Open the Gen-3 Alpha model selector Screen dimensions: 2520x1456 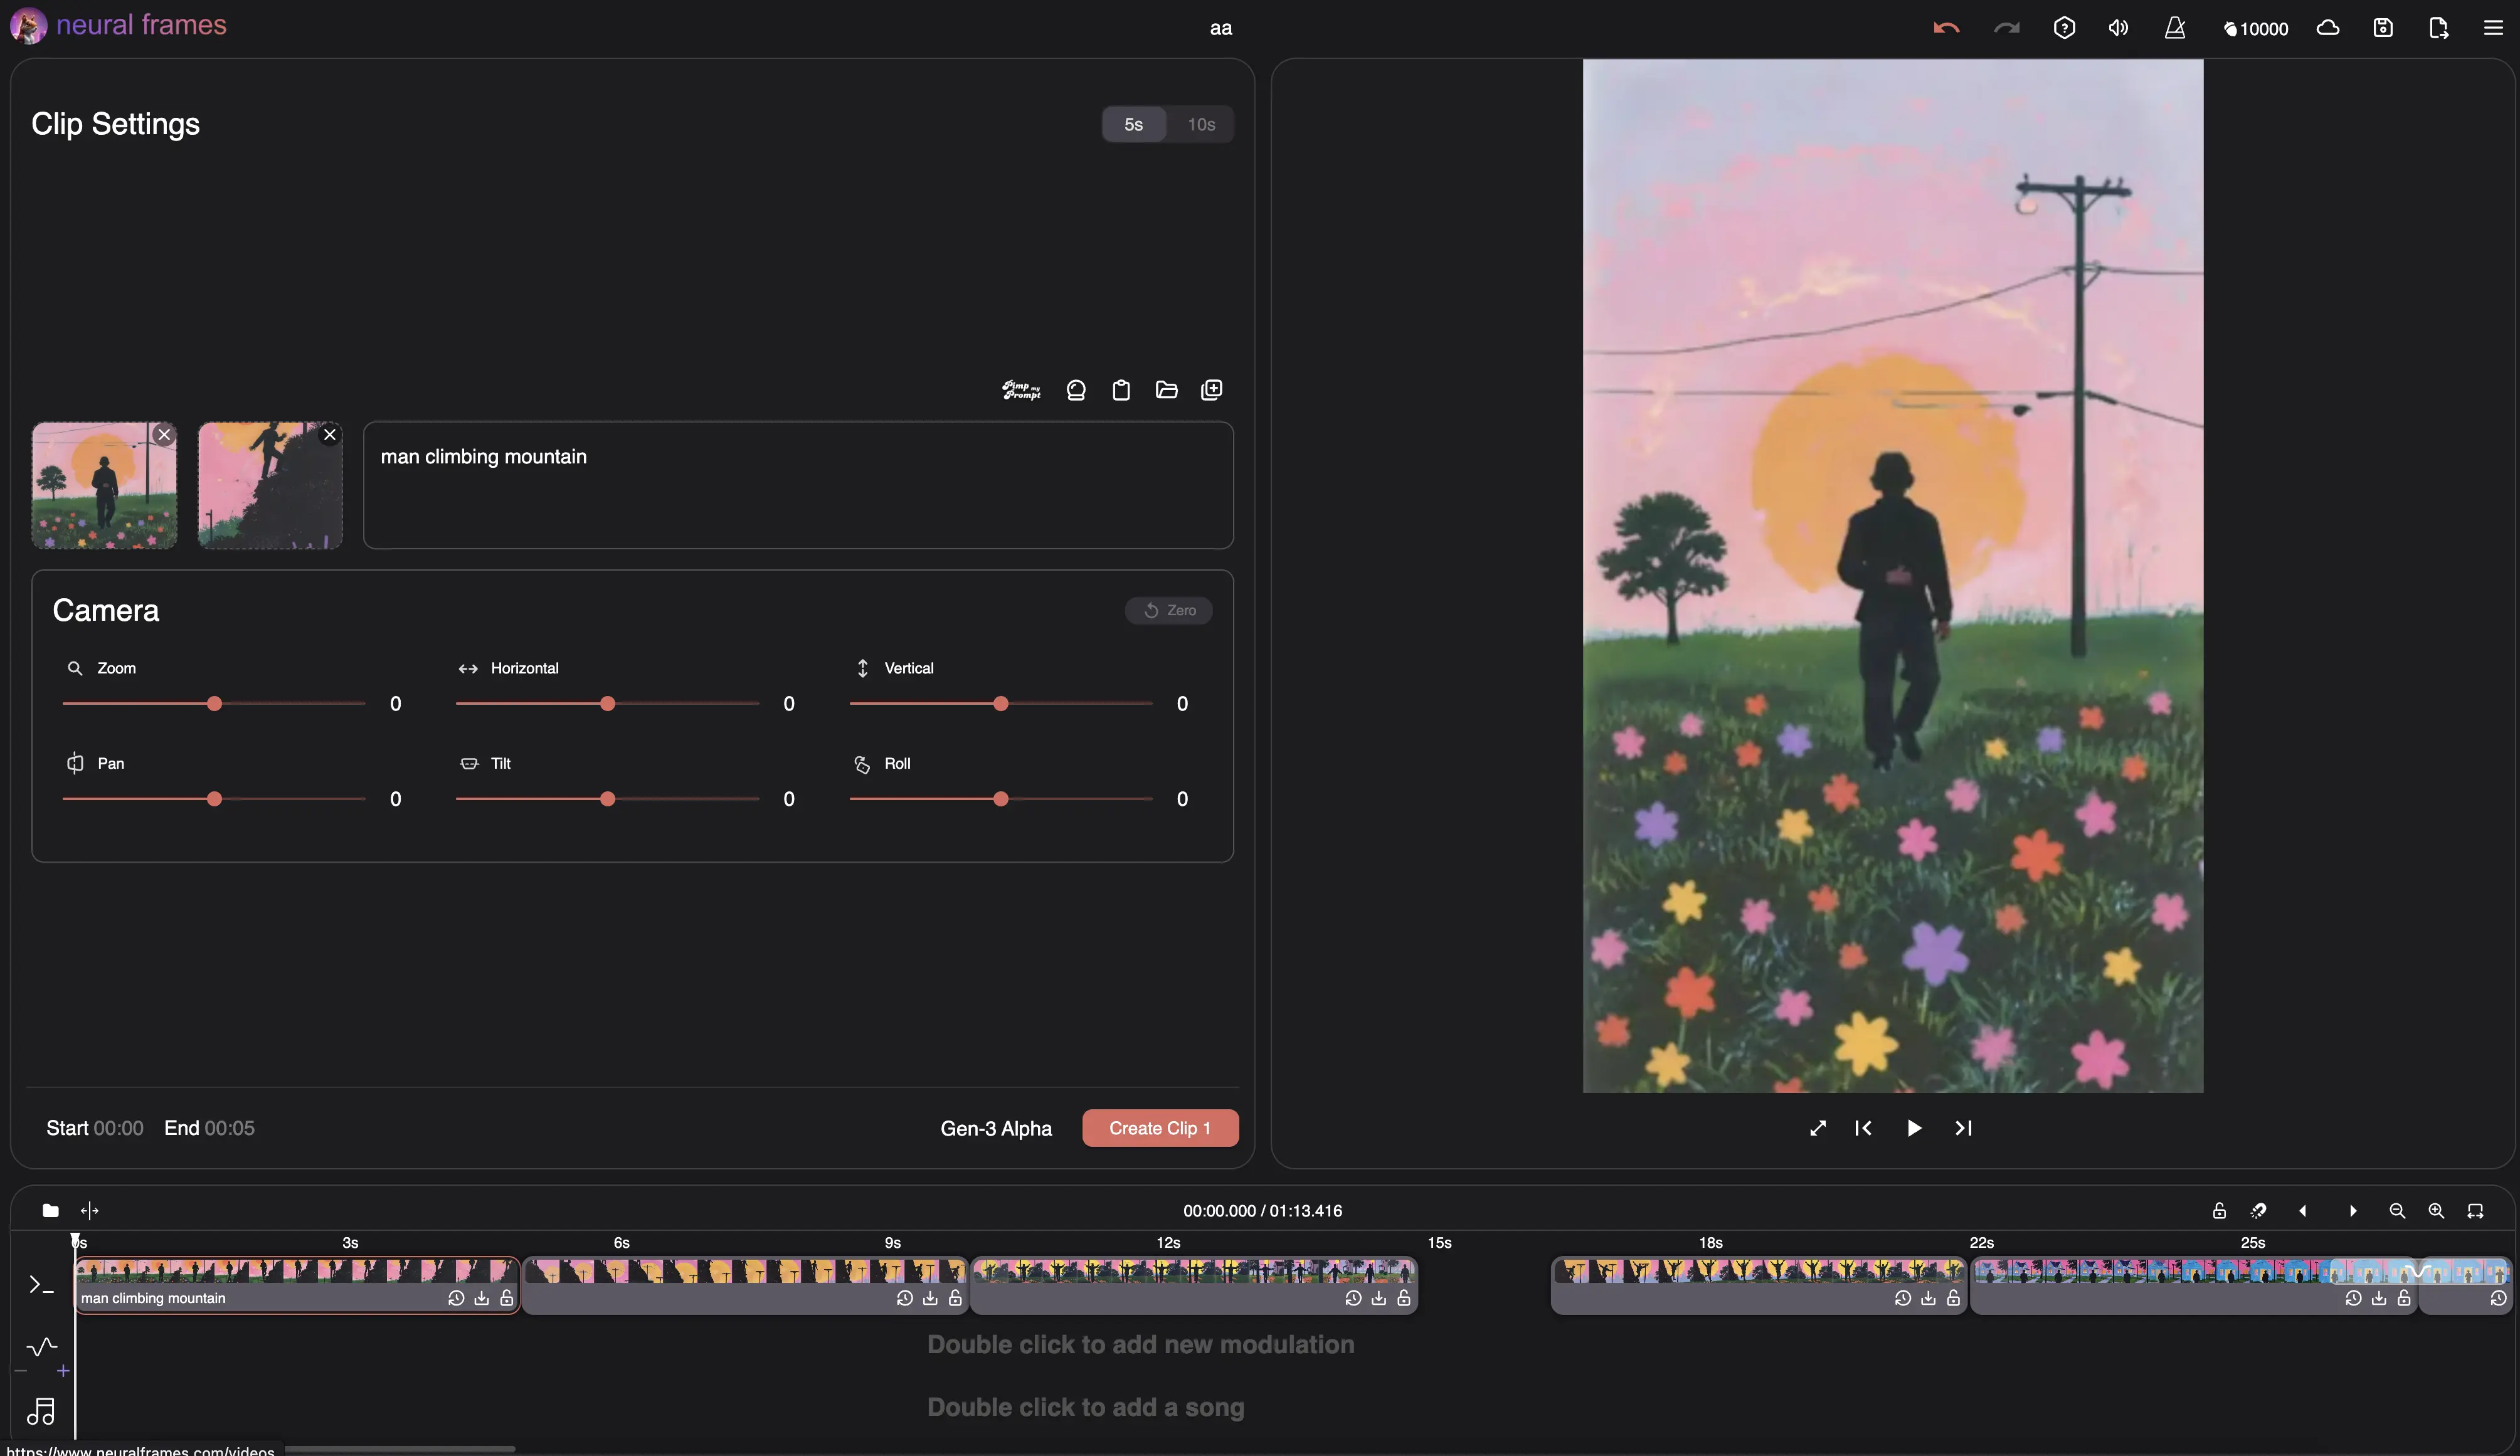coord(995,1128)
